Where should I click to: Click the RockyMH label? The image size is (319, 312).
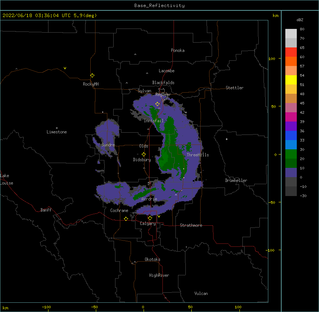(91, 84)
